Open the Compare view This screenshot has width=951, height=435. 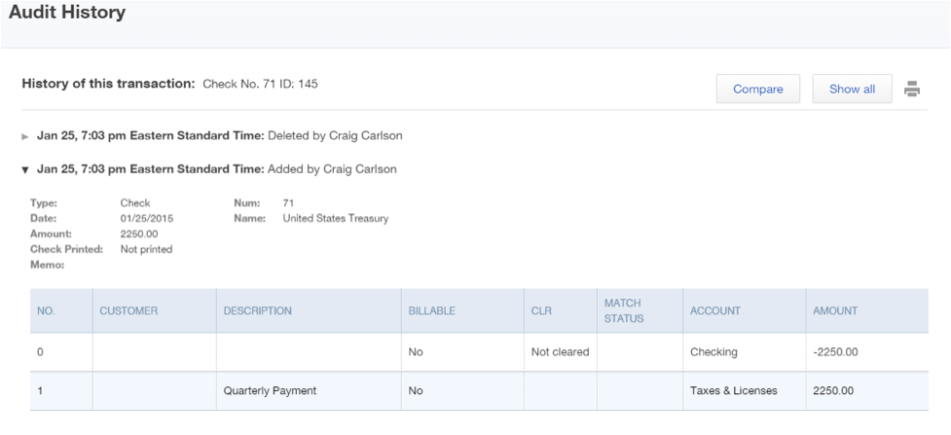pos(758,90)
